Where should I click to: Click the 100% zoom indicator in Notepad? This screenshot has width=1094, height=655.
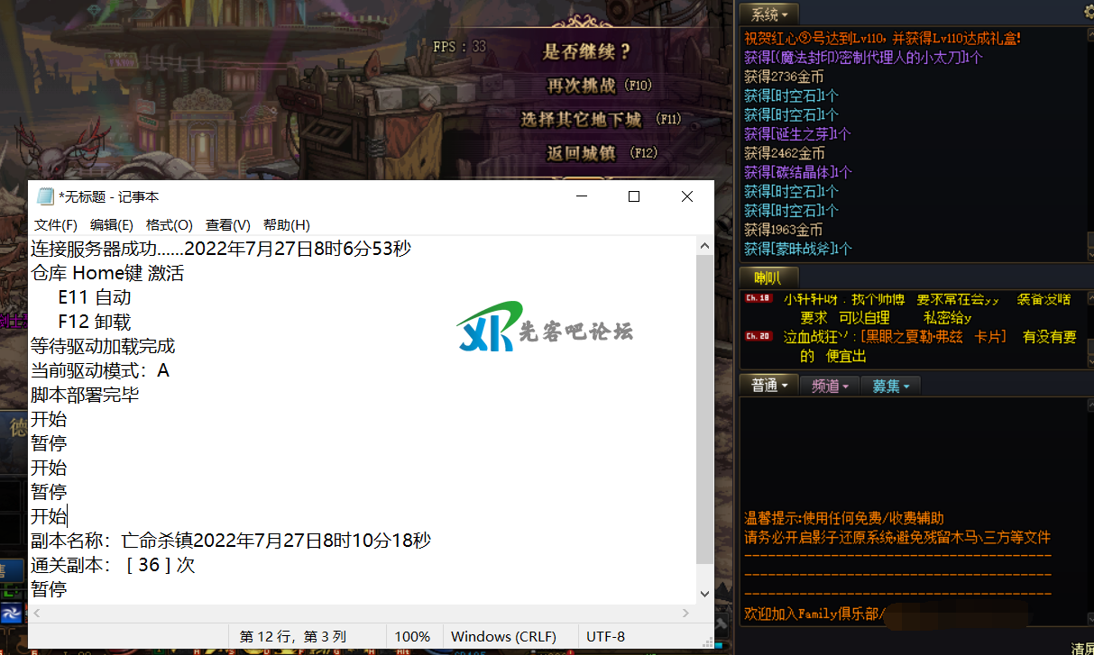413,636
